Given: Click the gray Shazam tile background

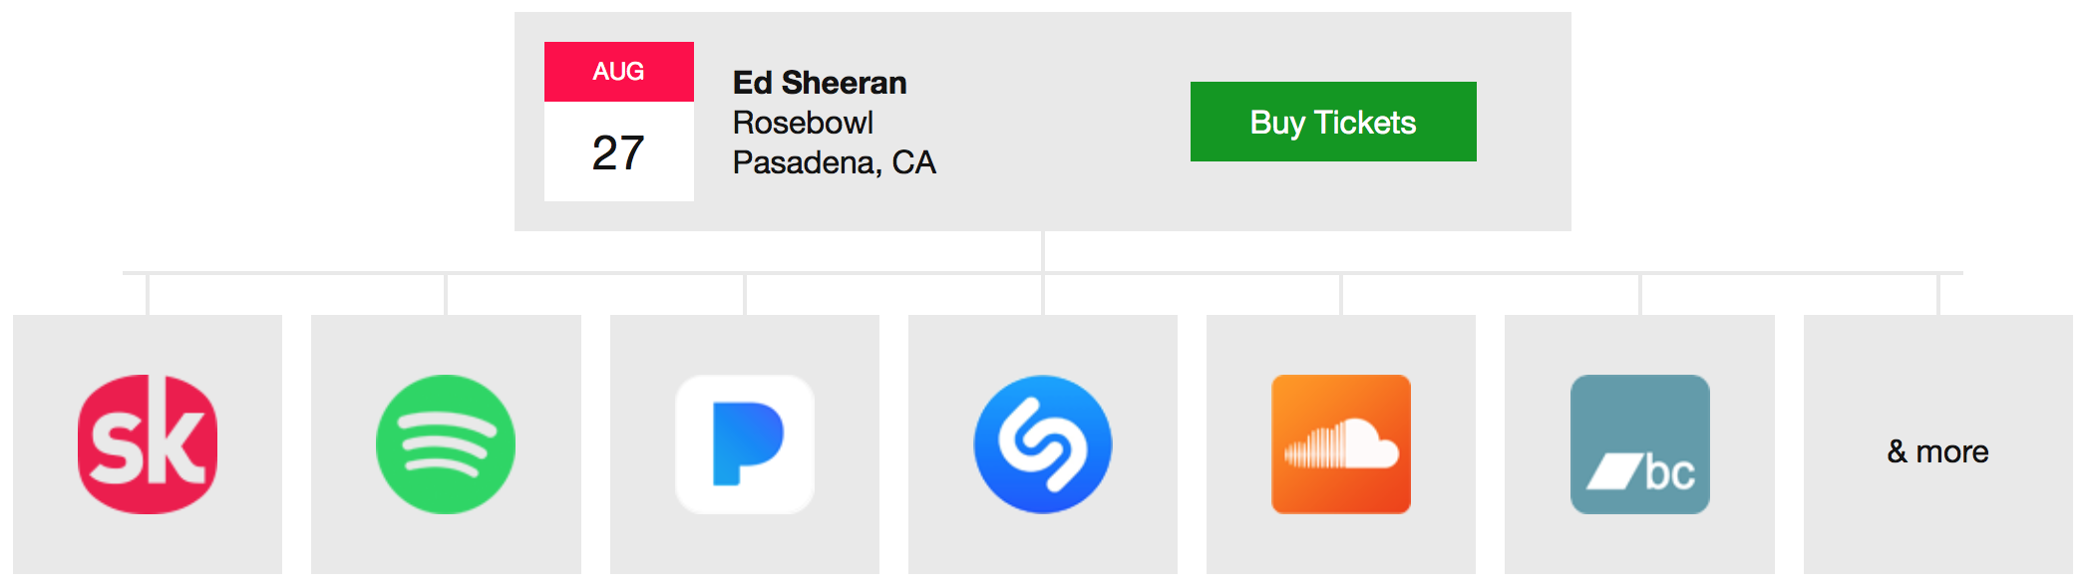Looking at the screenshot, I should [1043, 543].
